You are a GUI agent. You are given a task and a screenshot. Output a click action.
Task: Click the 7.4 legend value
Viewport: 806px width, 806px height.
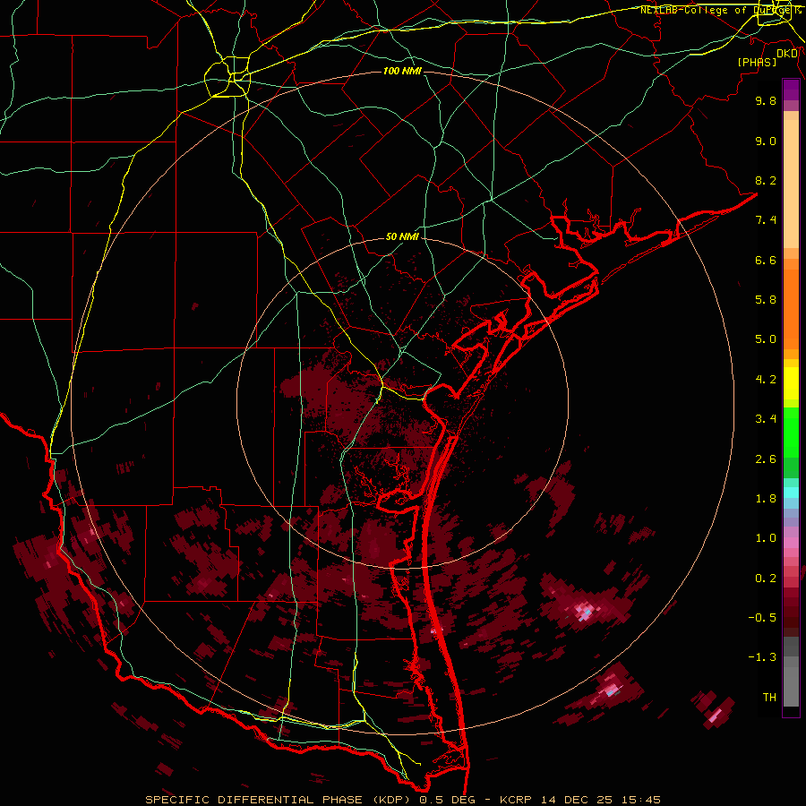click(766, 220)
